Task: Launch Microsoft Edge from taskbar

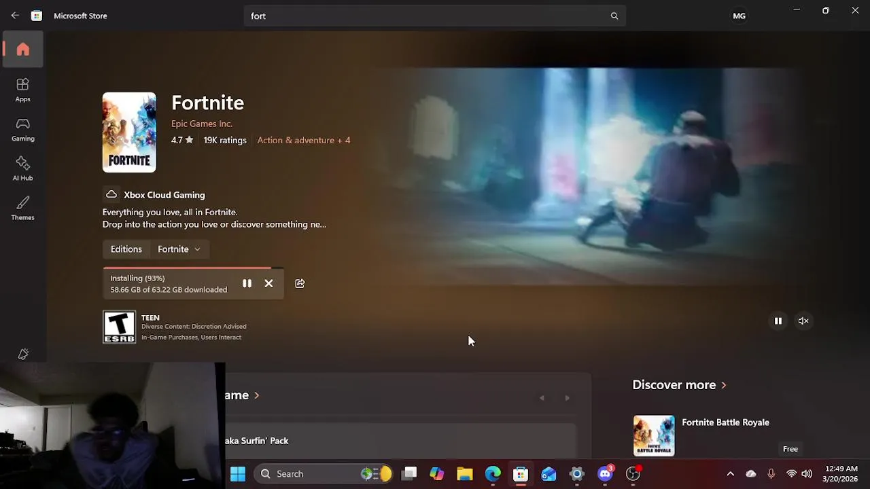Action: click(x=493, y=473)
